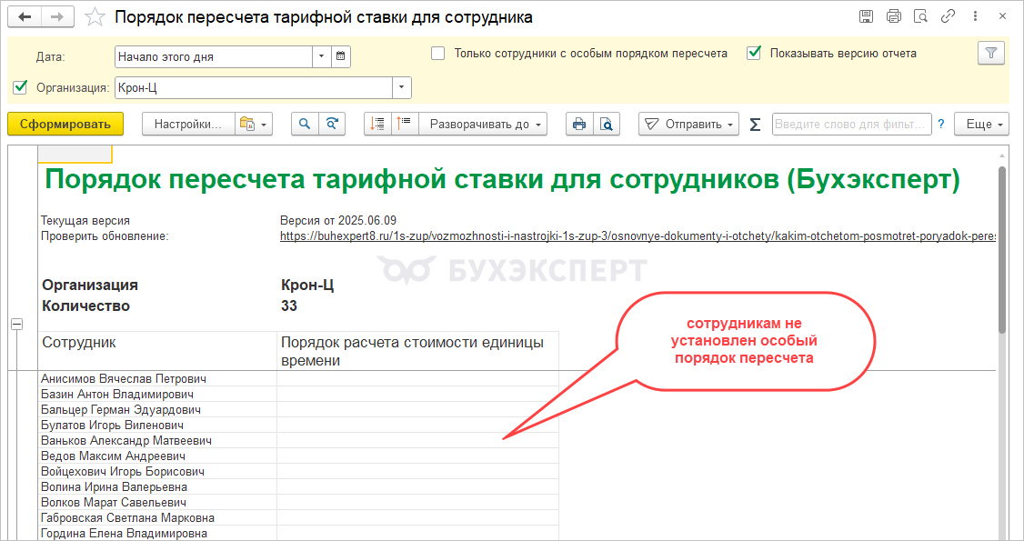Toggle the Организация checkbox
The width and height of the screenshot is (1024, 541).
[x=21, y=87]
